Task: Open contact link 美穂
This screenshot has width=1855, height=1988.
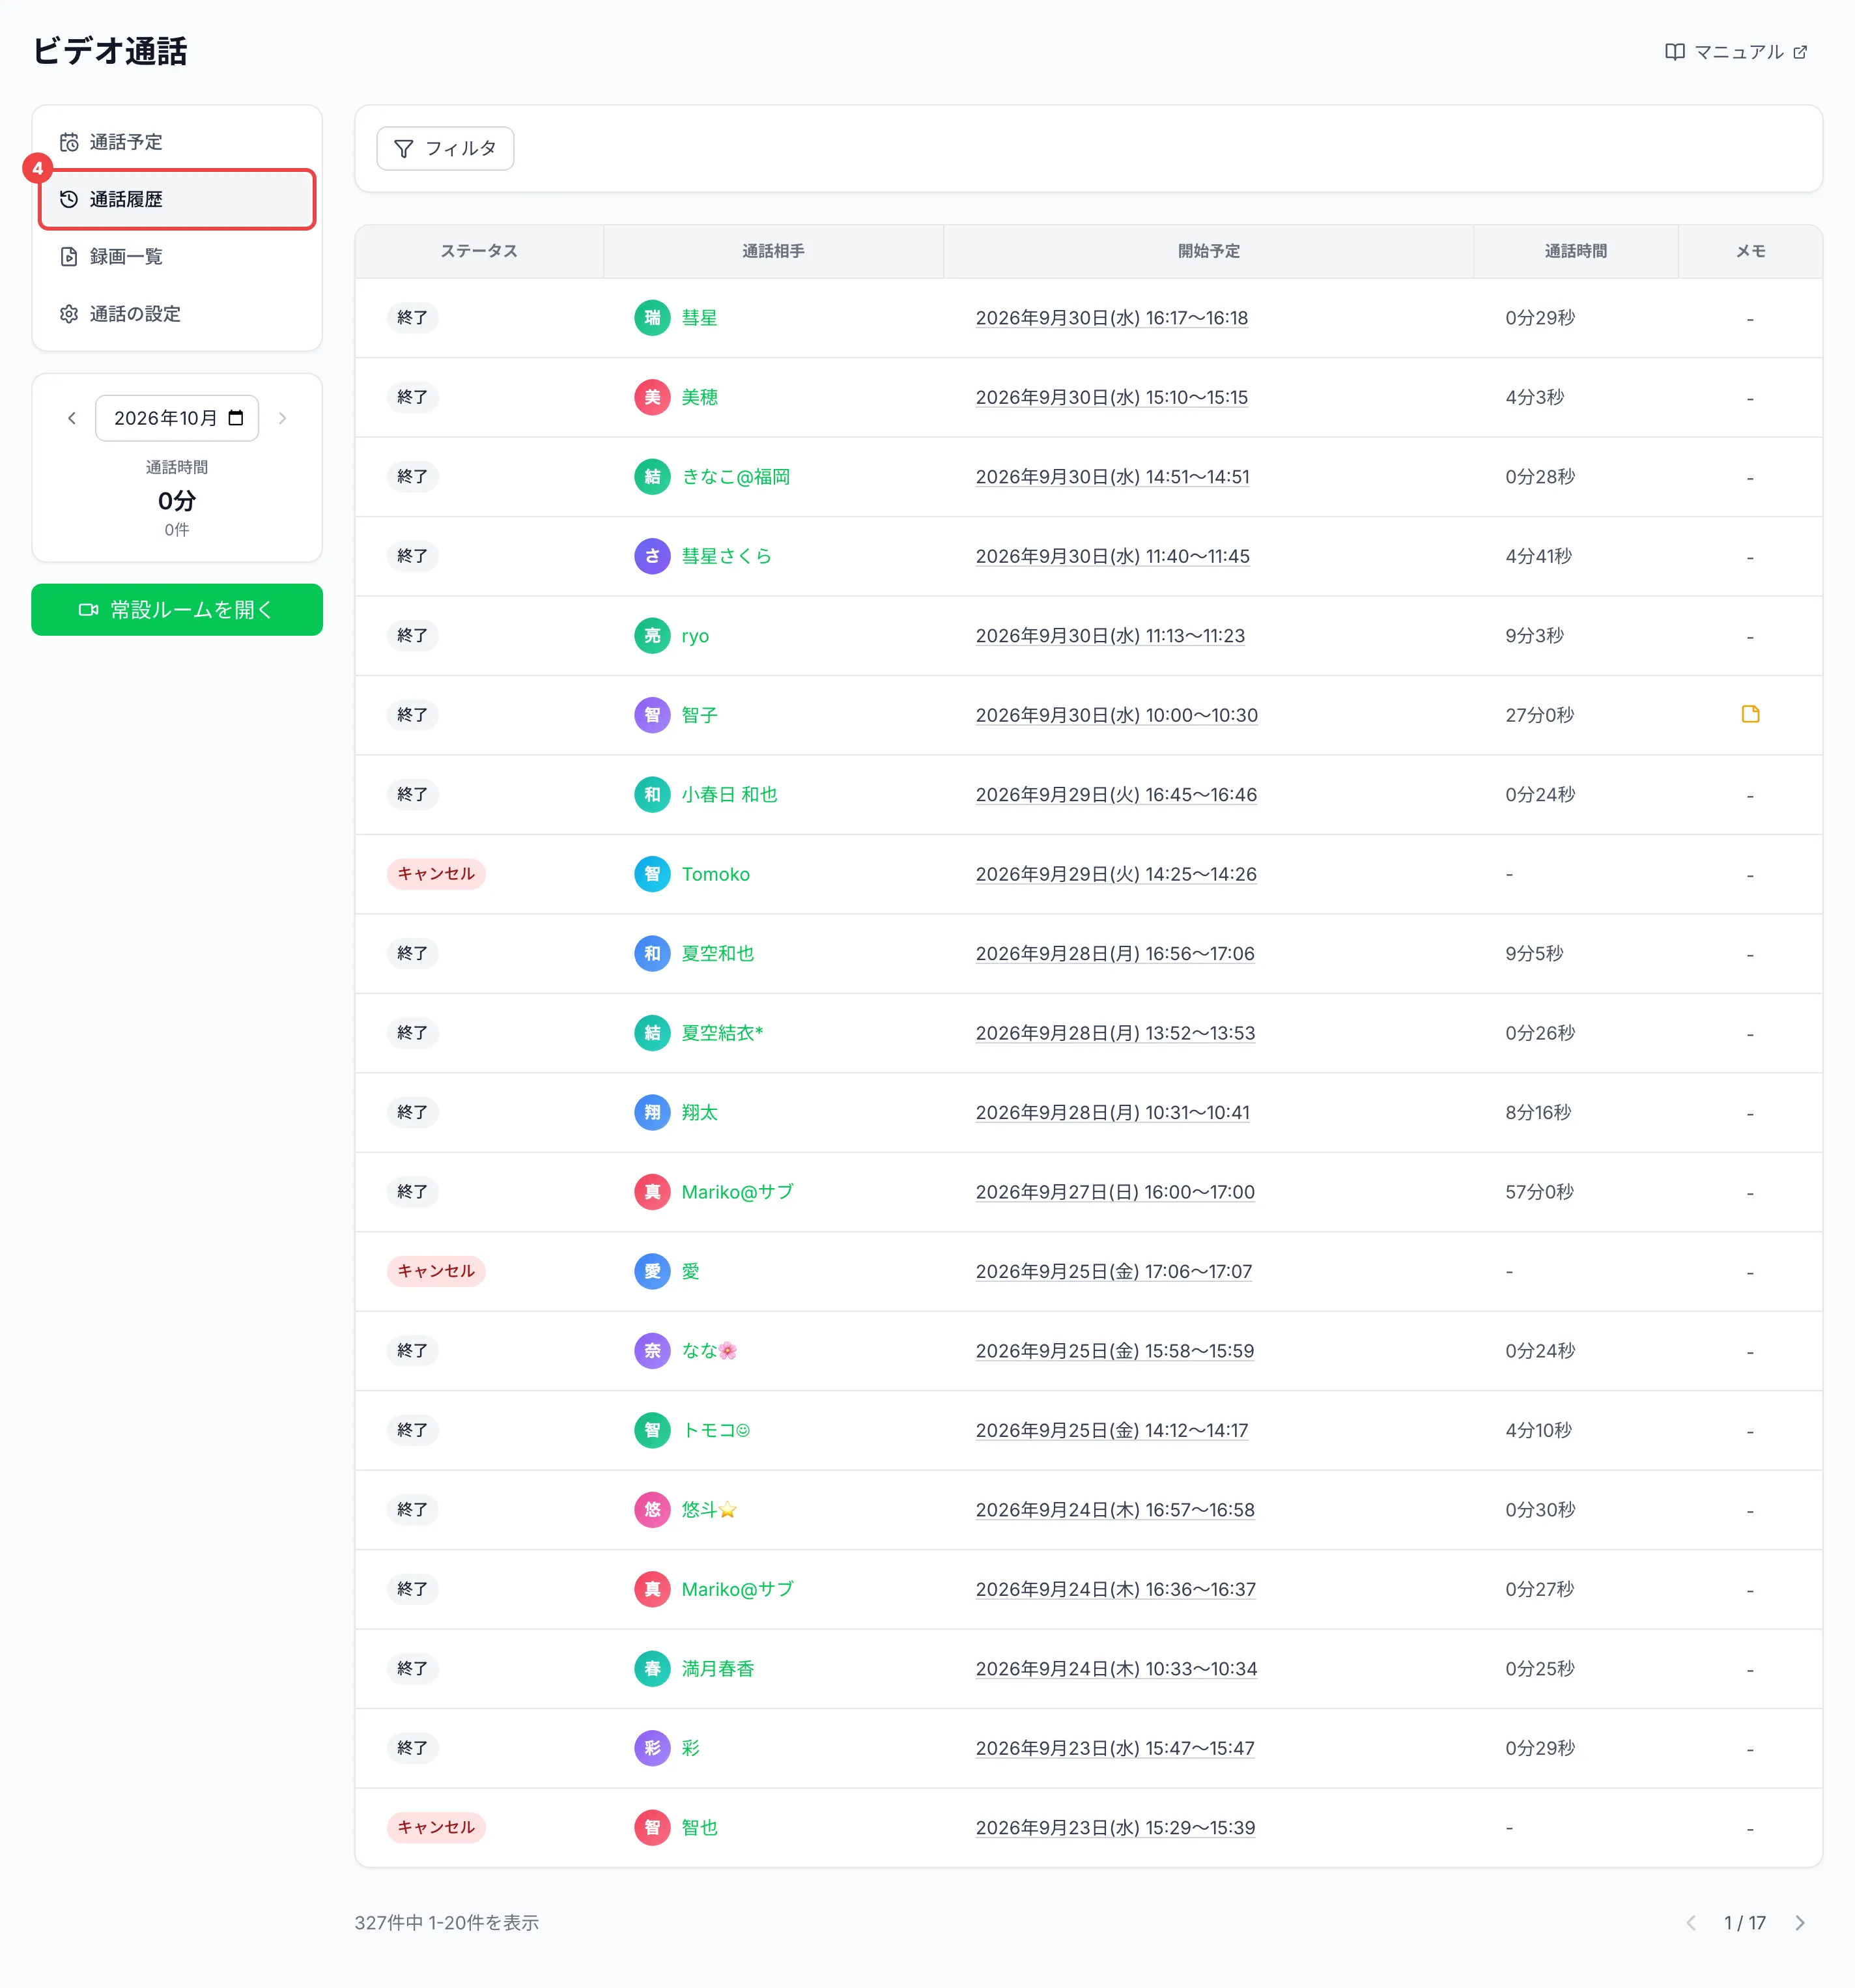Action: [x=700, y=397]
